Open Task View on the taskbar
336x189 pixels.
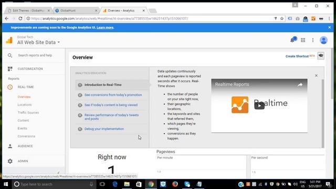[x=102, y=184]
